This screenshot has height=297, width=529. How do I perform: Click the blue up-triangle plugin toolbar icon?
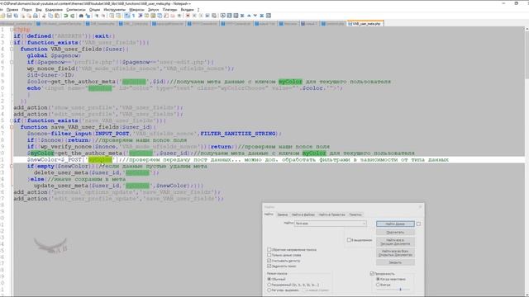pyautogui.click(x=249, y=16)
